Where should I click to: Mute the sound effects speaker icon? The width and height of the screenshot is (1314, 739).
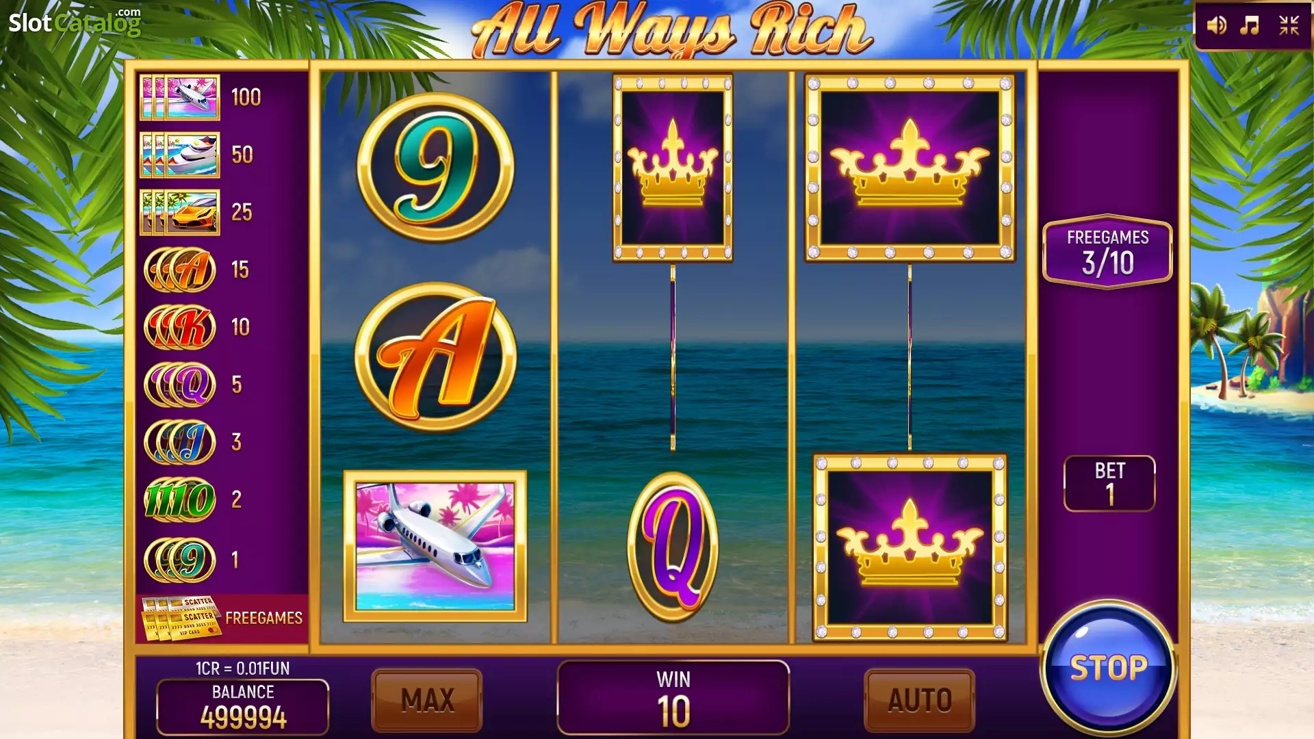pyautogui.click(x=1216, y=26)
